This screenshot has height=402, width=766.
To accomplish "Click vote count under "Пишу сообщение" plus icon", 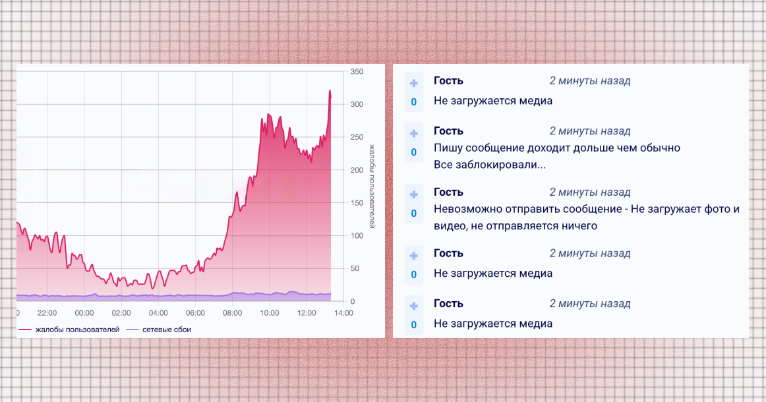I will pos(414,152).
